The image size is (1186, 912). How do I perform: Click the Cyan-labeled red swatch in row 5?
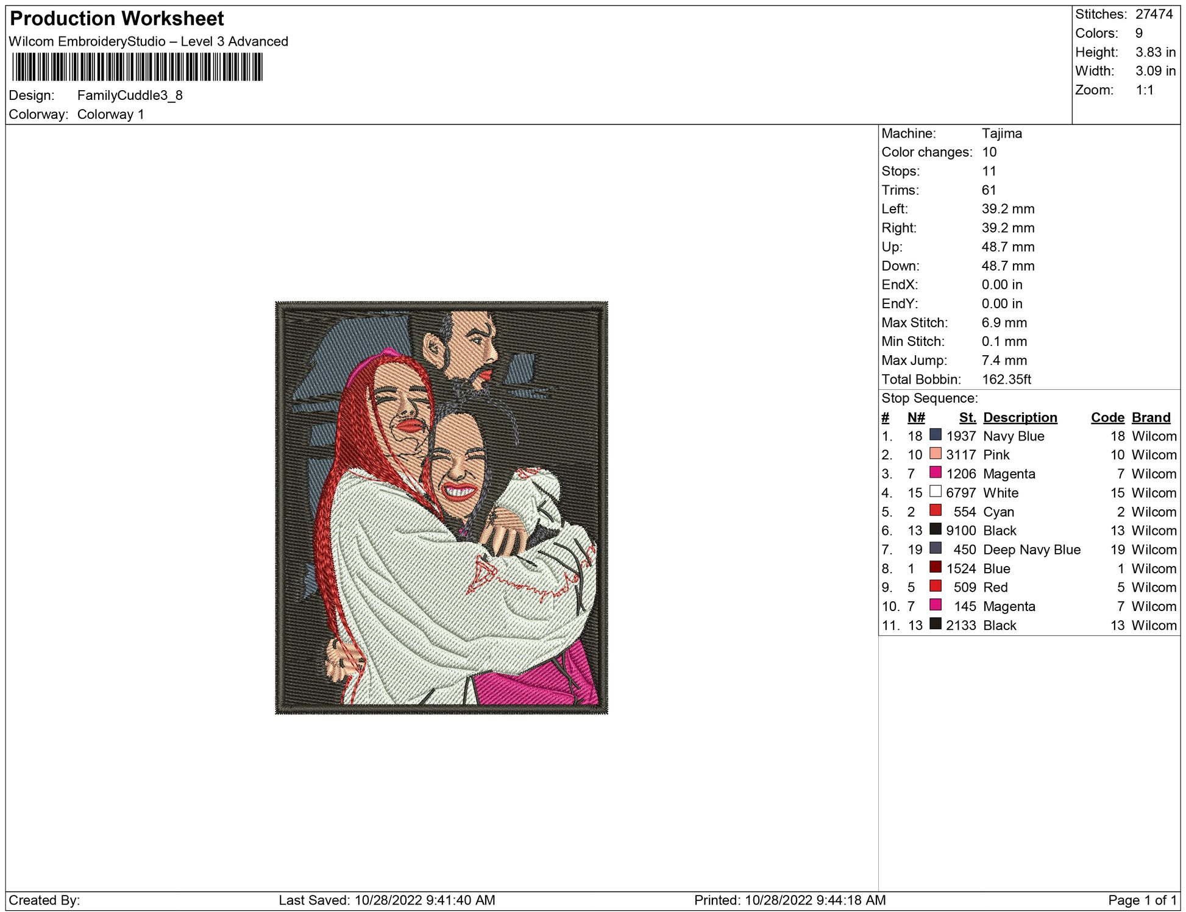pos(935,511)
